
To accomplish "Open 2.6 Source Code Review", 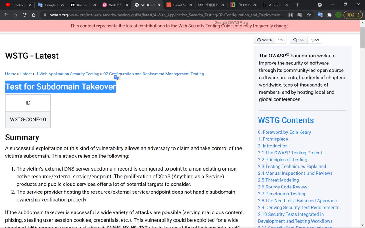I will click(283, 187).
